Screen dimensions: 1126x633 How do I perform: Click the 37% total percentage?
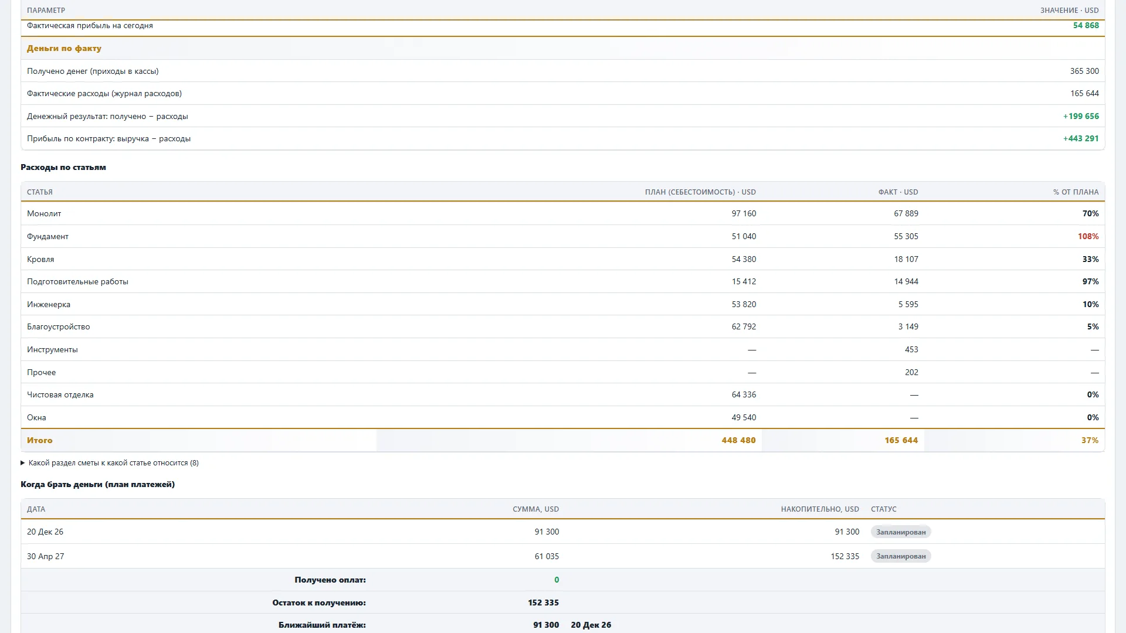pyautogui.click(x=1090, y=441)
